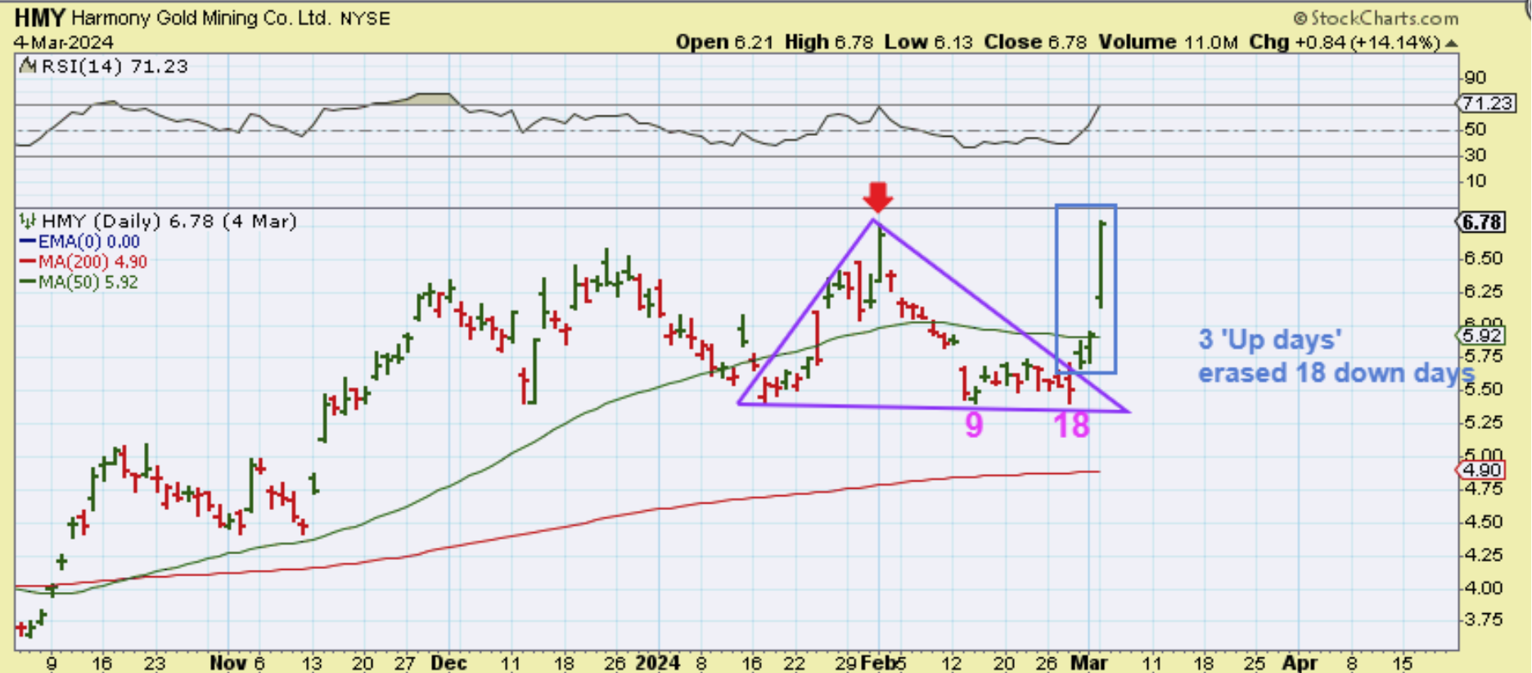The height and width of the screenshot is (673, 1532).
Task: Click the 4.00 price axis label
Action: tap(1483, 588)
